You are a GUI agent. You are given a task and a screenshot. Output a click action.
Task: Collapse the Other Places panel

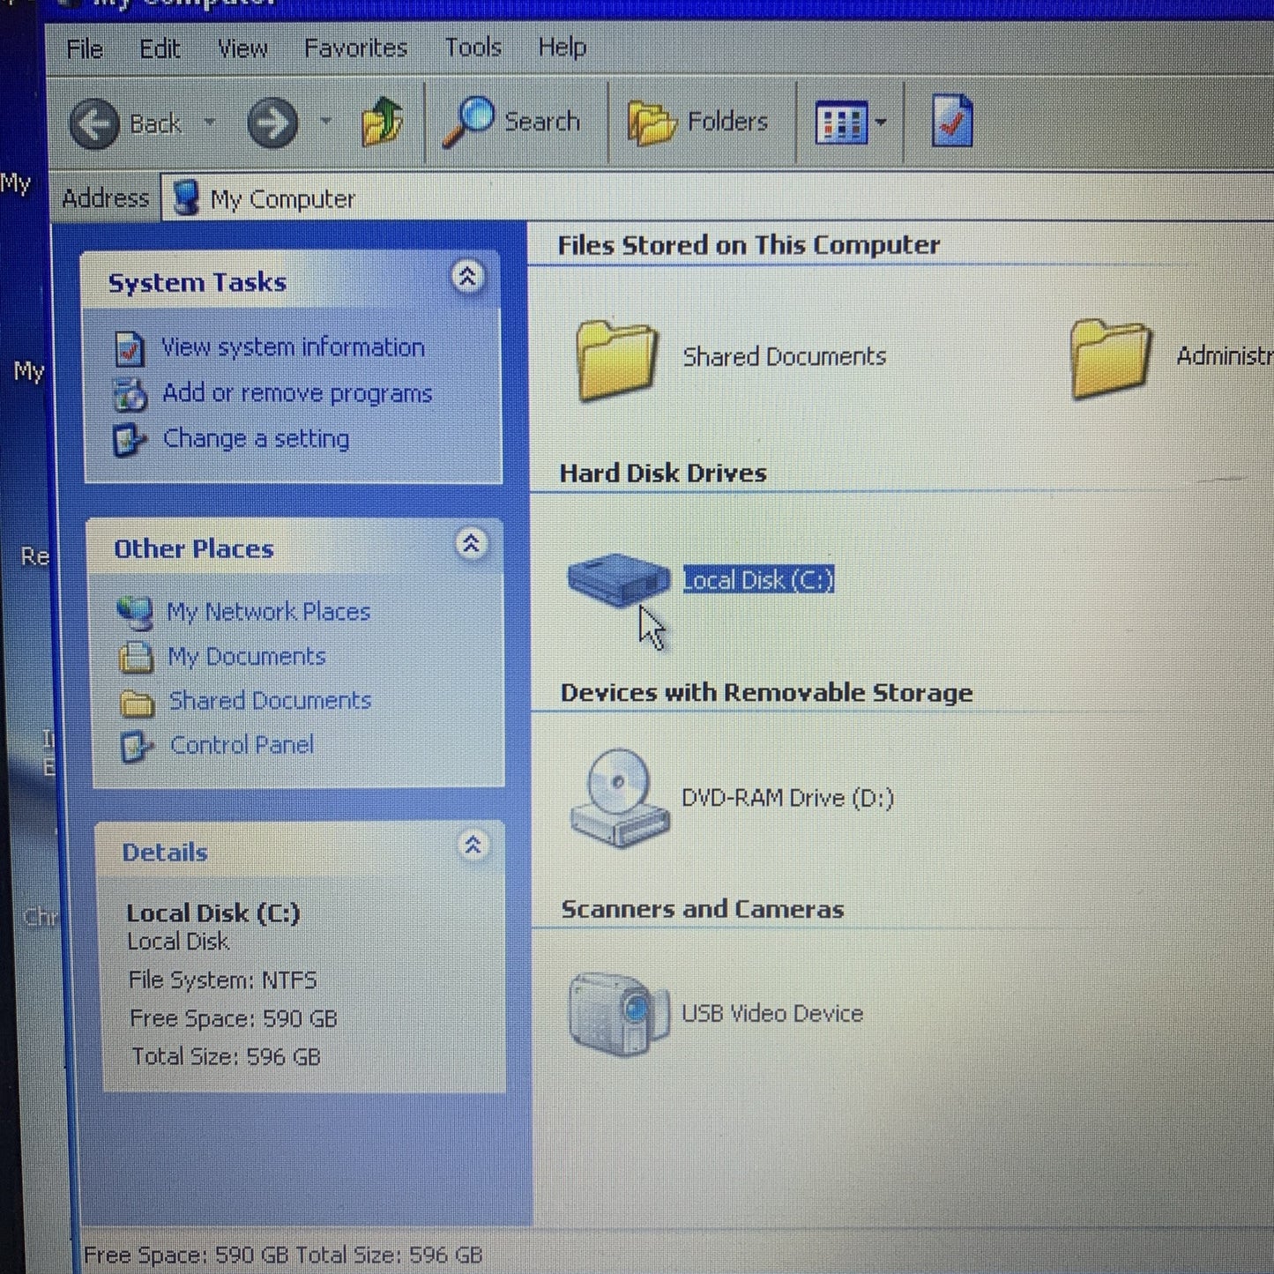471,544
